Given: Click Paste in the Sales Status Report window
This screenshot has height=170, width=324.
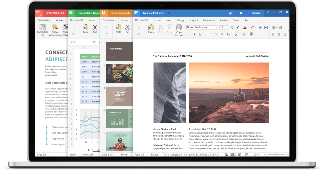Looking at the screenshot, I should (x=86, y=29).
